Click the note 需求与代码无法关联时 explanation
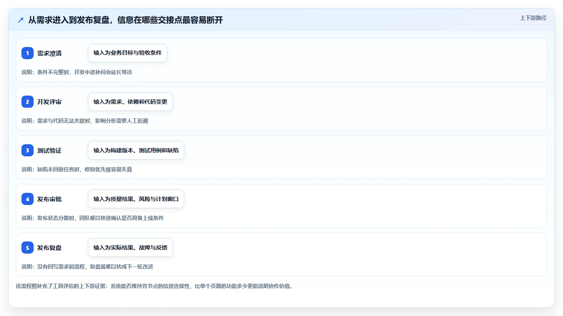This screenshot has height=316, width=563. 85,121
